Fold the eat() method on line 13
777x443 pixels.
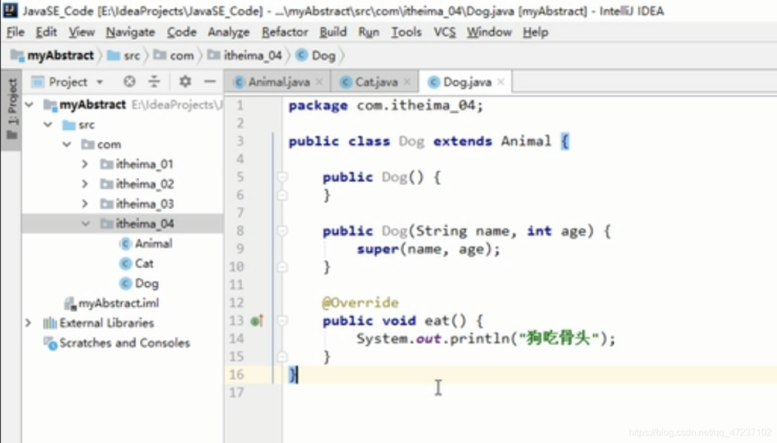tap(282, 321)
